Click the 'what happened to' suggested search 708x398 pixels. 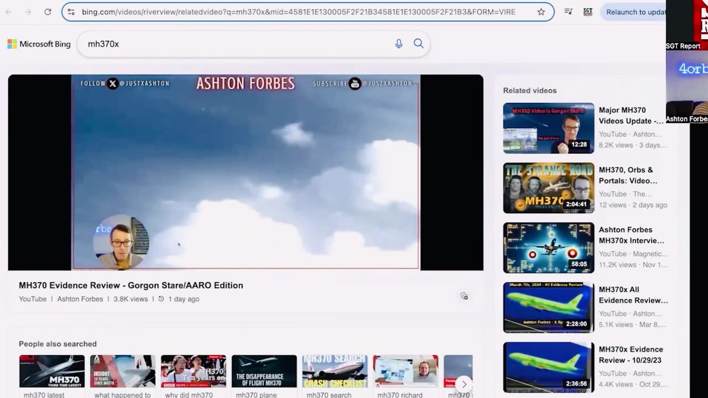tap(123, 376)
